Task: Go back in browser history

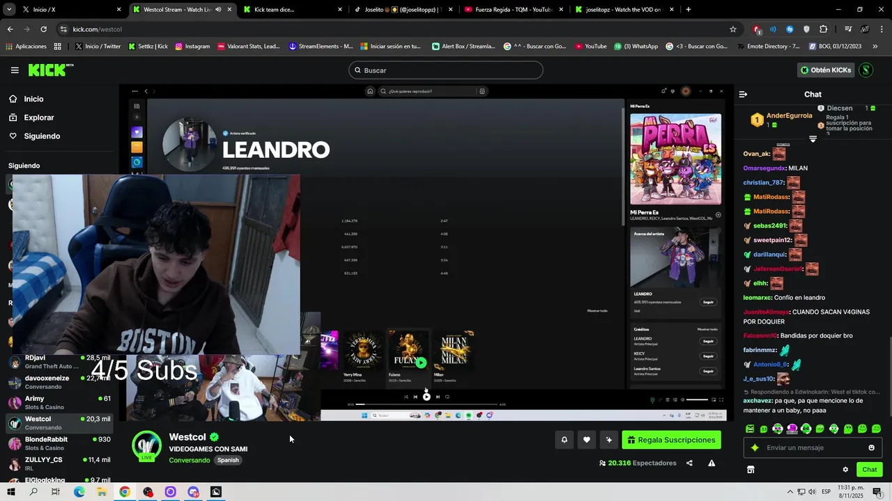Action: tap(10, 29)
